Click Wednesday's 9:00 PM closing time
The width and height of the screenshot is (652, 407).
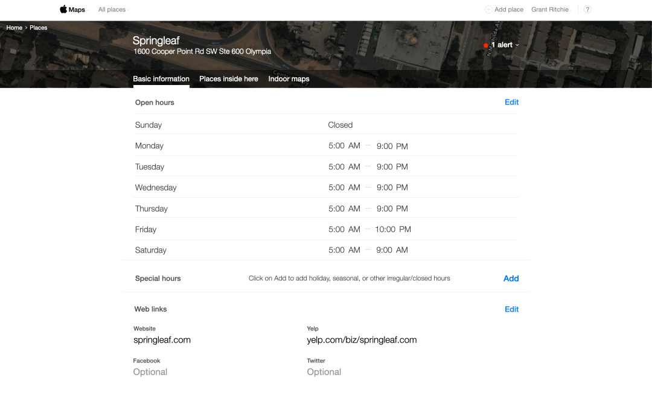[x=392, y=188]
